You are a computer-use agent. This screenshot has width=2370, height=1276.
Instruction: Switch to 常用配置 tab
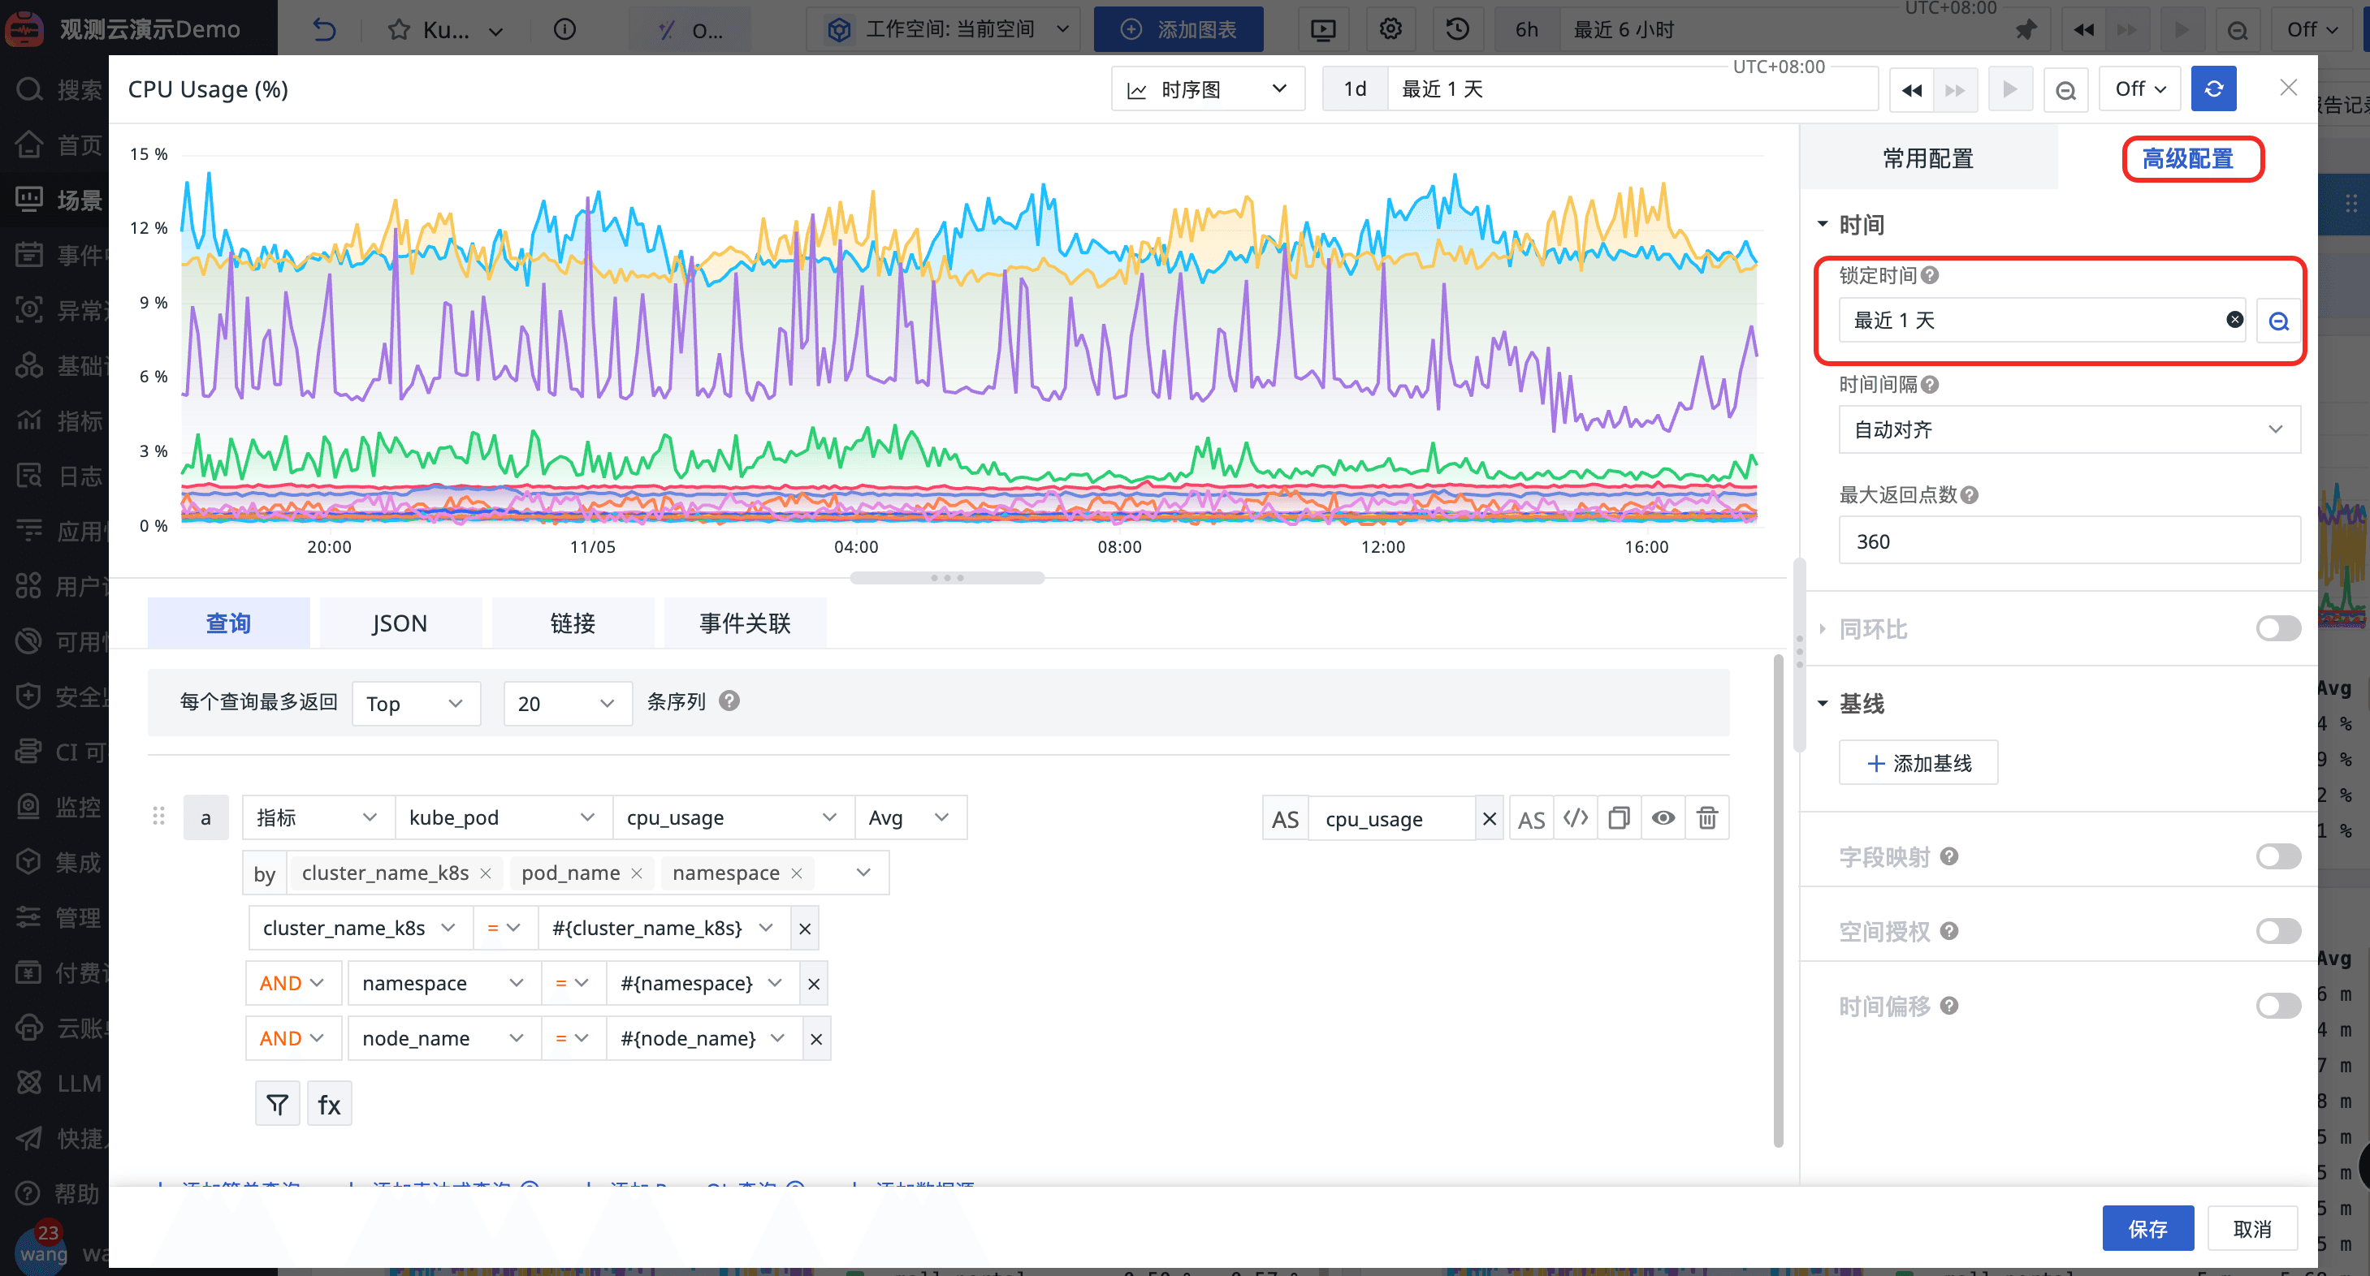tap(1927, 158)
